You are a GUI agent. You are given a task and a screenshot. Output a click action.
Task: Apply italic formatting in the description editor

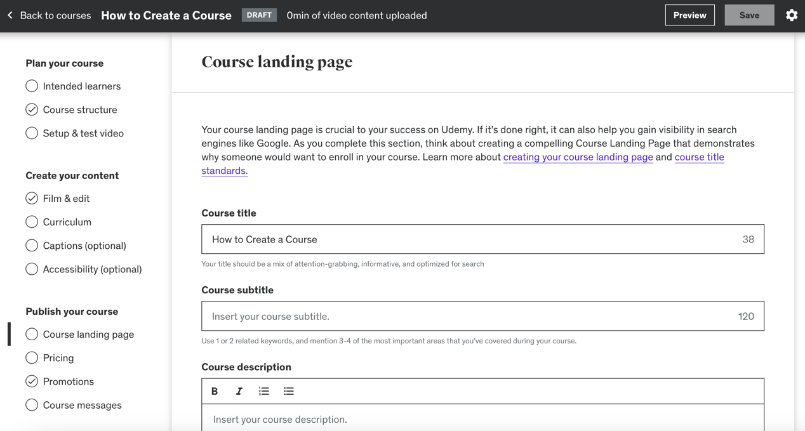click(x=239, y=391)
